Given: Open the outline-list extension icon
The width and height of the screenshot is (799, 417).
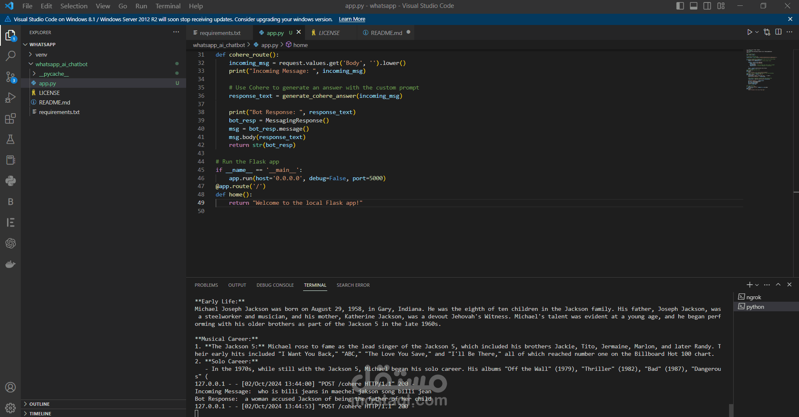Looking at the screenshot, I should (x=10, y=223).
